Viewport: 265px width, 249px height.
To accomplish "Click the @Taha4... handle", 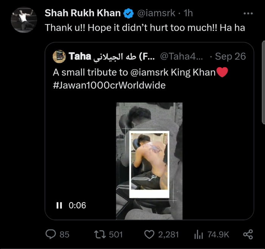I will (x=181, y=57).
